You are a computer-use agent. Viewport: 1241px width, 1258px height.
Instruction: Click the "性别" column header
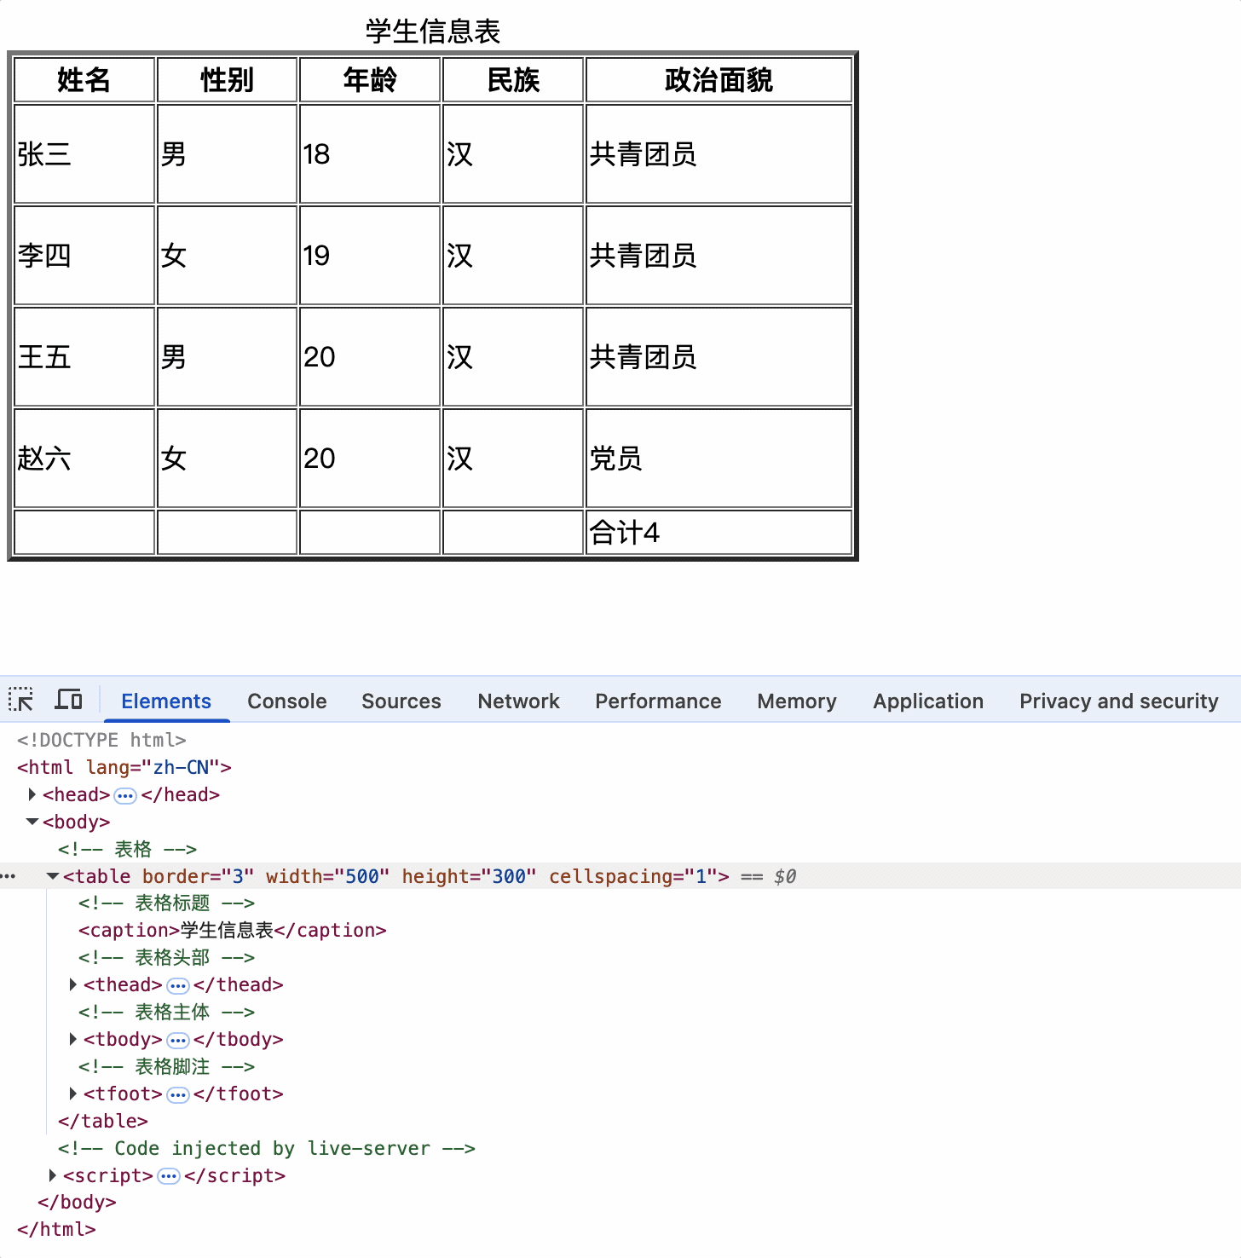click(x=228, y=80)
